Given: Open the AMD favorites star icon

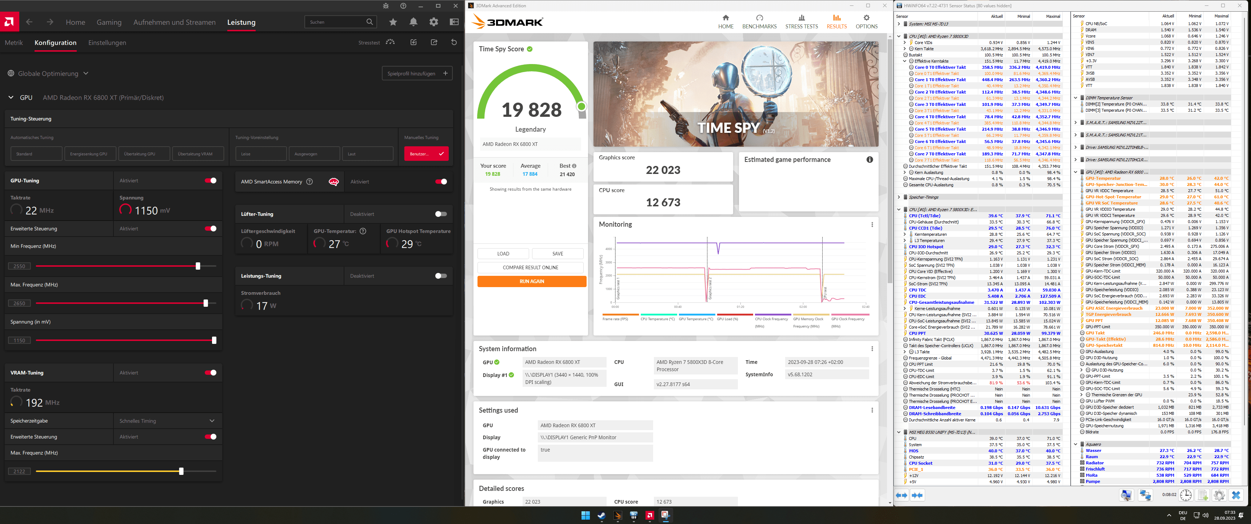Looking at the screenshot, I should click(393, 22).
